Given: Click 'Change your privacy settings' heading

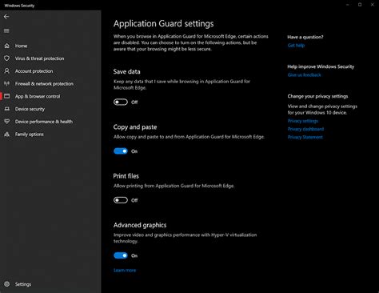Looking at the screenshot, I should (317, 96).
